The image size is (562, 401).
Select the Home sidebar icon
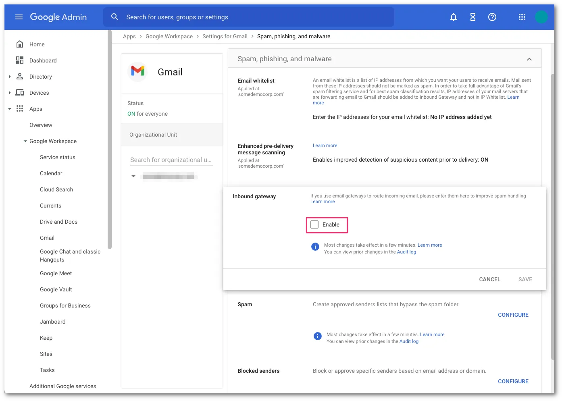pos(19,44)
